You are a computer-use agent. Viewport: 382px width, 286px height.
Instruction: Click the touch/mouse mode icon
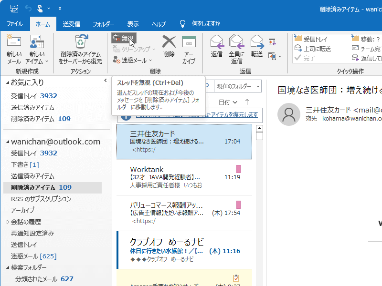point(40,9)
